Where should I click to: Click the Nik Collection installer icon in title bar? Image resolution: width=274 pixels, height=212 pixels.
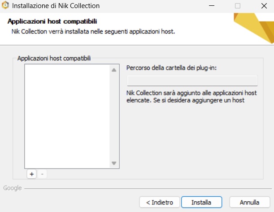5,5
